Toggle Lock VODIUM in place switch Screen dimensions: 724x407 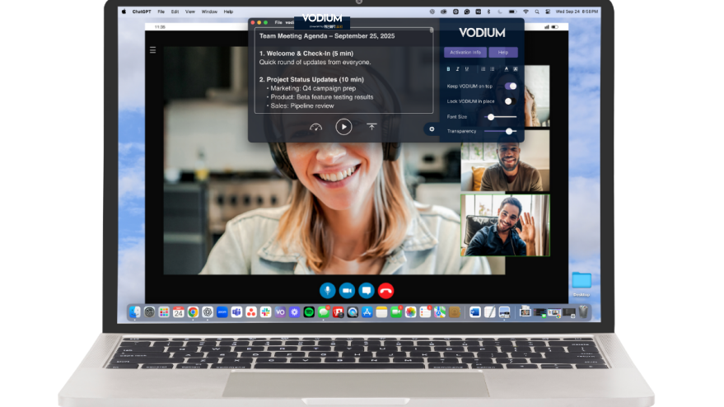pos(510,101)
